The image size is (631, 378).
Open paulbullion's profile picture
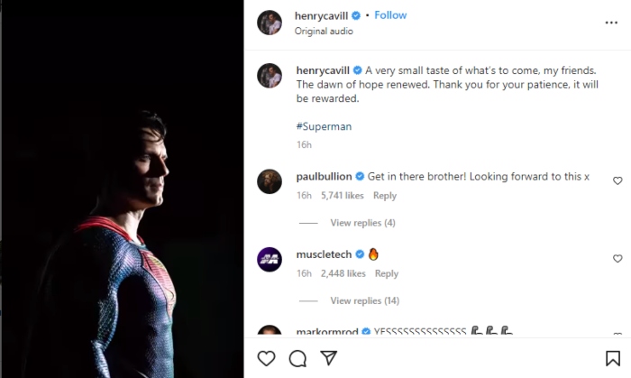[270, 182]
